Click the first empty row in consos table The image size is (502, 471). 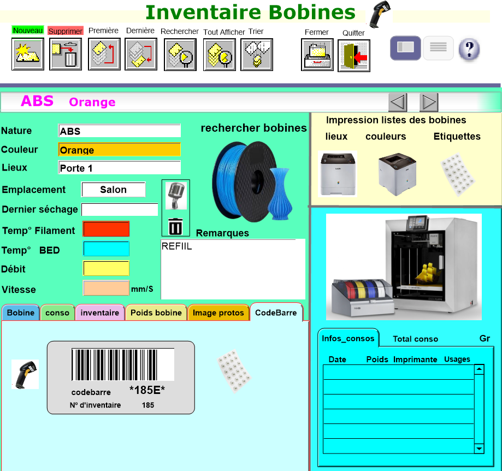[398, 373]
